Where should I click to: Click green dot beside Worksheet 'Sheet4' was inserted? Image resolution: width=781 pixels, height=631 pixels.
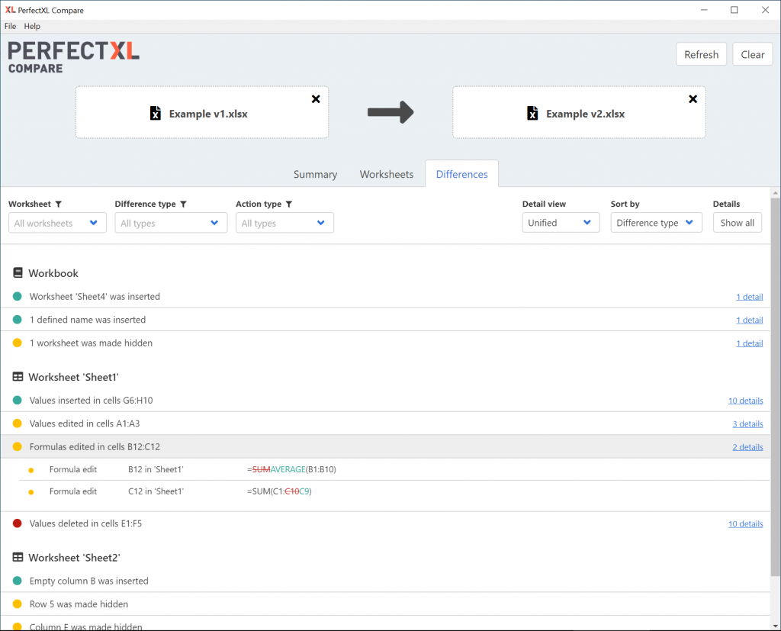[x=17, y=297]
